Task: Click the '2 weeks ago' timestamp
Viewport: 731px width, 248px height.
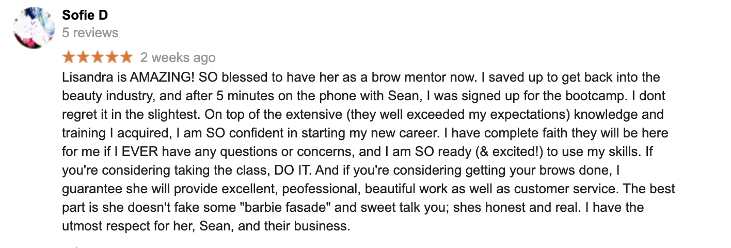Action: (178, 57)
